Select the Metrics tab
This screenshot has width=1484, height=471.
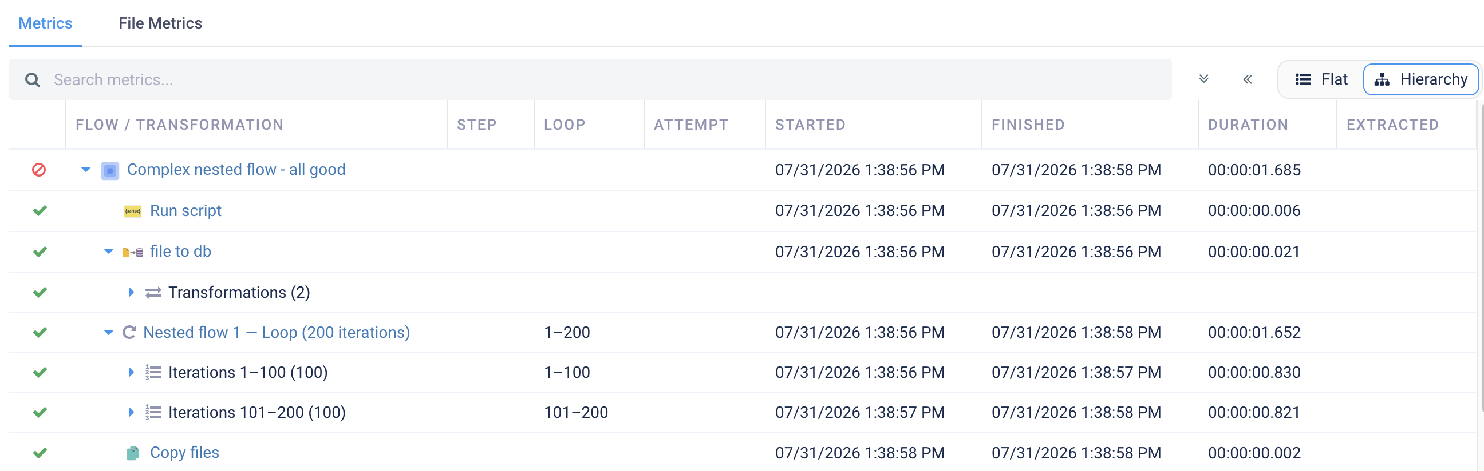[x=45, y=23]
